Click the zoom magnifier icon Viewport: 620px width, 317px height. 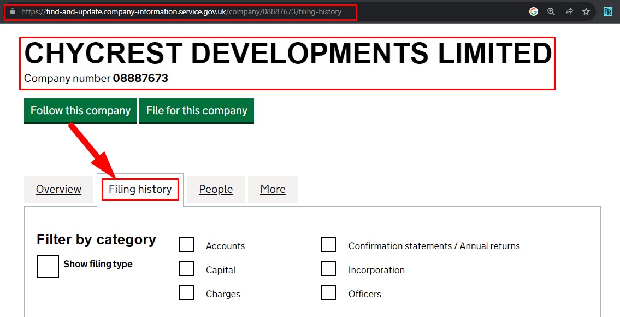tap(551, 11)
